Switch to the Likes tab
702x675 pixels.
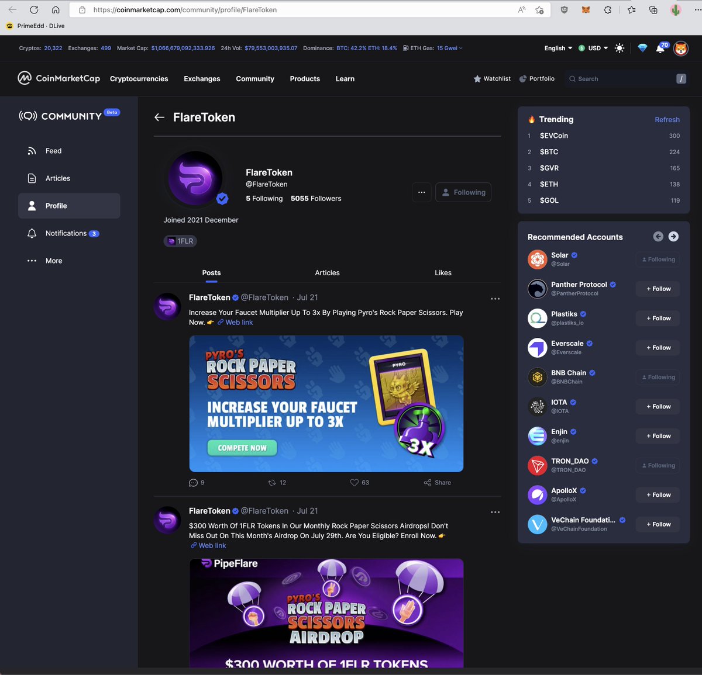[443, 273]
